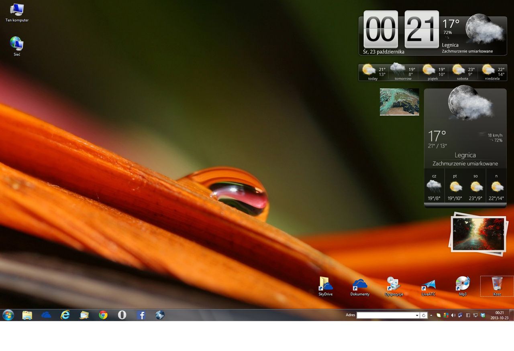Expand the Adres bar dropdown arrow
Viewport: 514px width, 351px height.
point(417,315)
